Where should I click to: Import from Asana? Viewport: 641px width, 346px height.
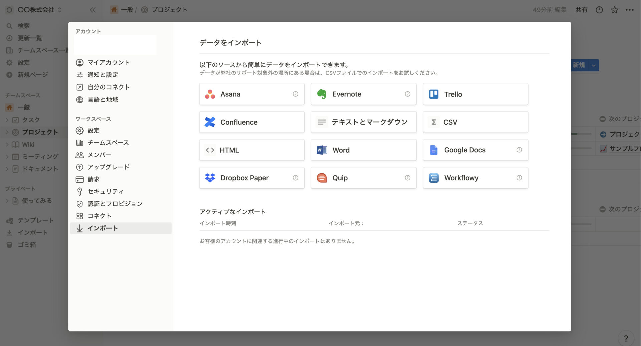pos(252,94)
